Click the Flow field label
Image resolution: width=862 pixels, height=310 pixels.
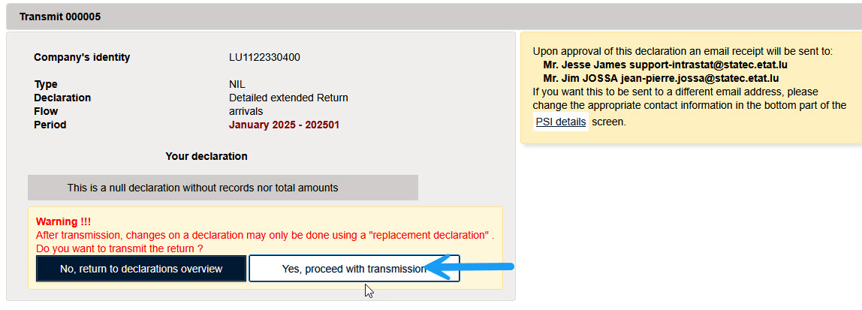pyautogui.click(x=46, y=111)
